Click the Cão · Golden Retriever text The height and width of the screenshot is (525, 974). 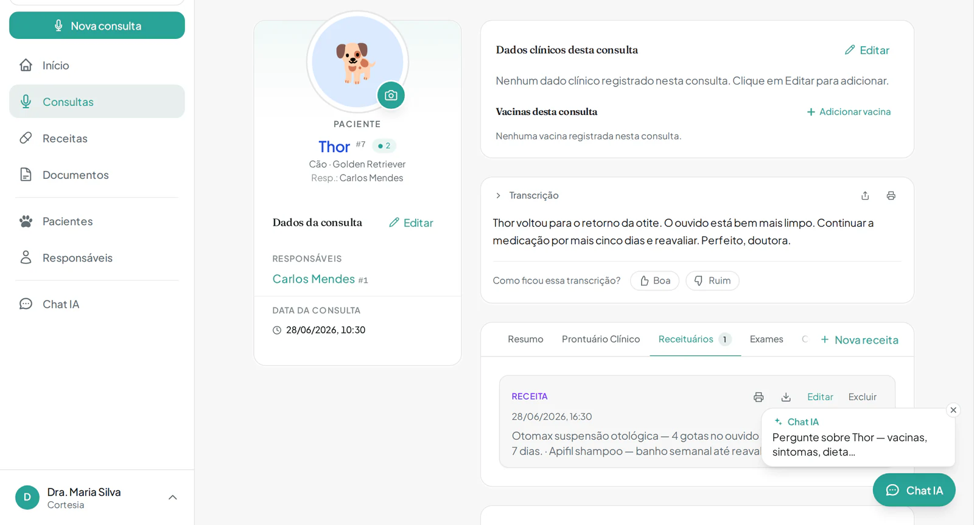(357, 164)
